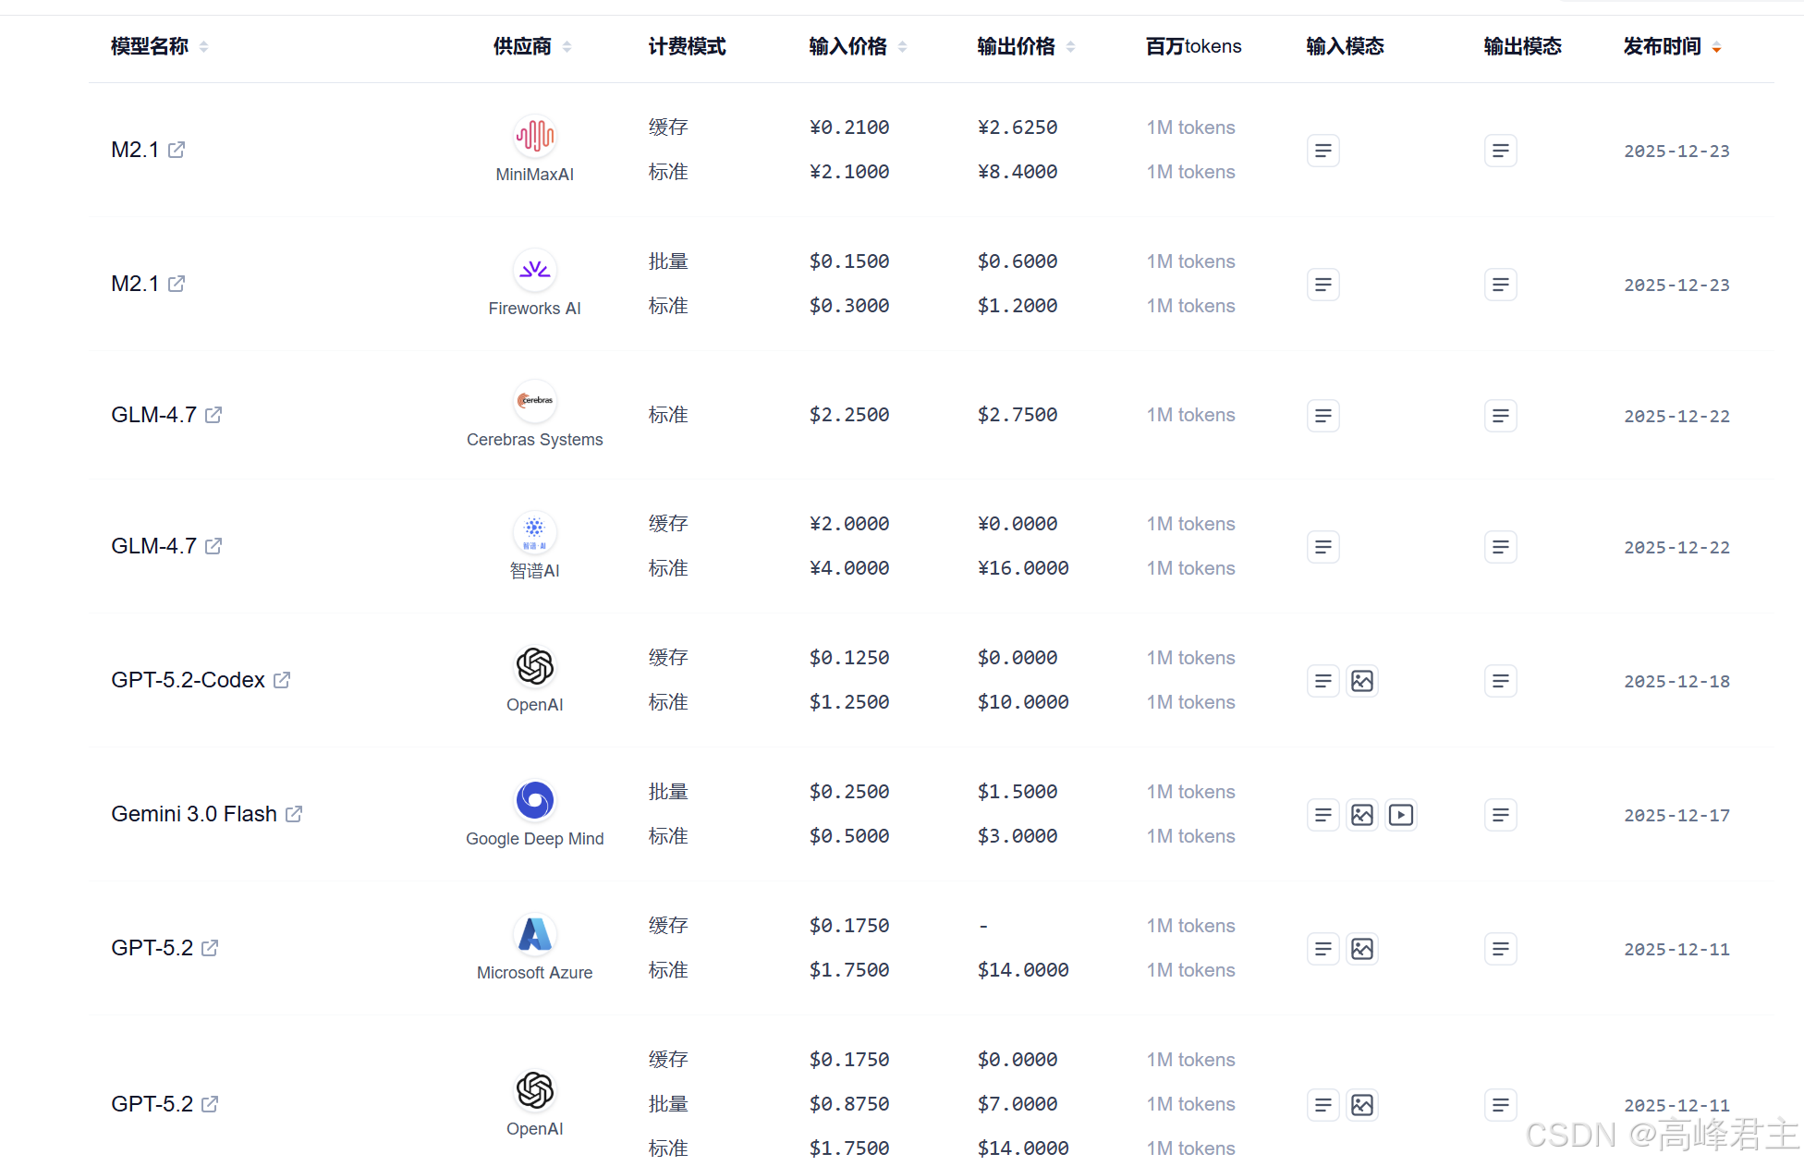Click text output modality icon for GLM-4.7 Cerebras row
Screen dimensions: 1804x1166
coord(1500,416)
